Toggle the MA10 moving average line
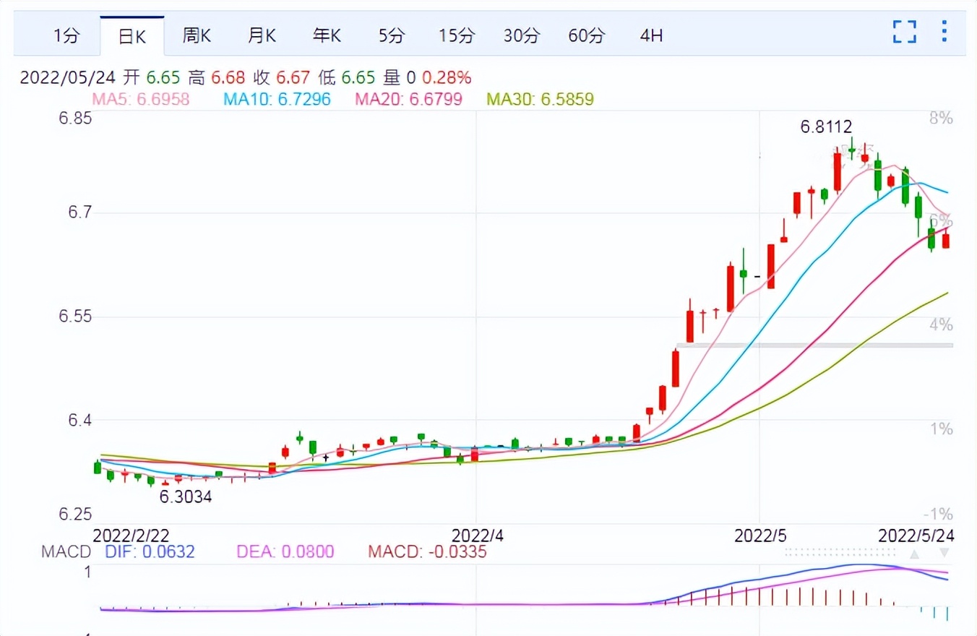This screenshot has height=636, width=977. pyautogui.click(x=275, y=100)
